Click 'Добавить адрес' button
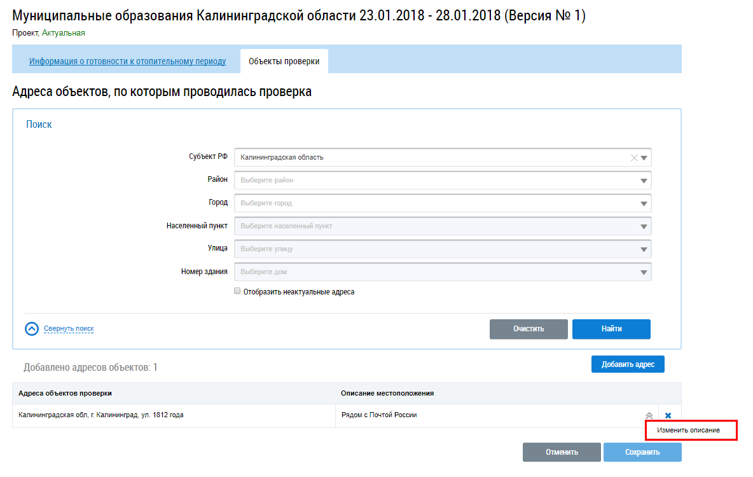 pyautogui.click(x=628, y=364)
